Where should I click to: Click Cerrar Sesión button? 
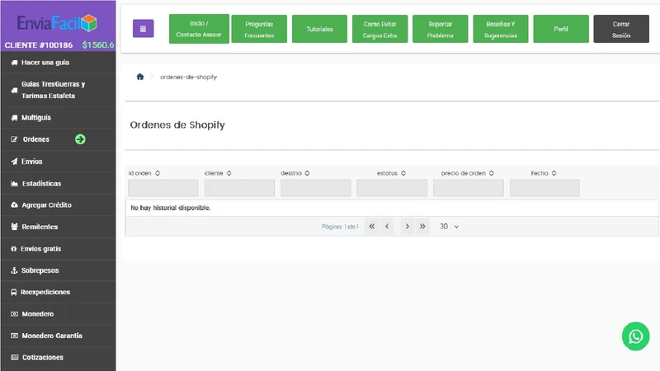(x=621, y=29)
